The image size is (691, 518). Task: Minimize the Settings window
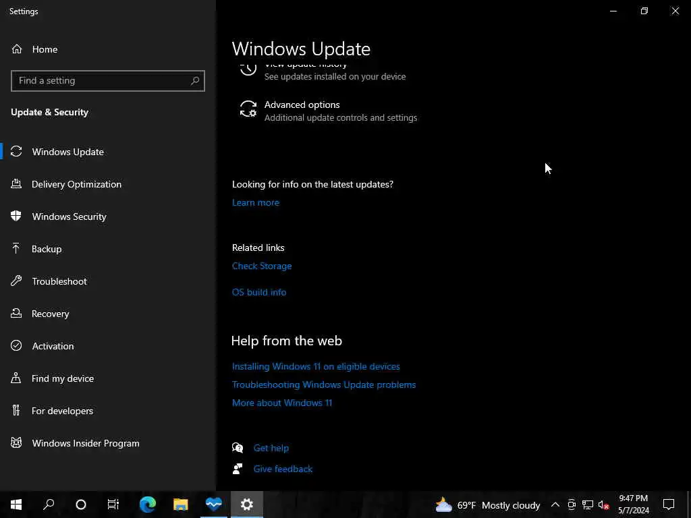613,11
